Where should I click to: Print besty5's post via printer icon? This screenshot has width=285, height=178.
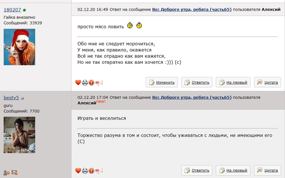[x=85, y=171]
